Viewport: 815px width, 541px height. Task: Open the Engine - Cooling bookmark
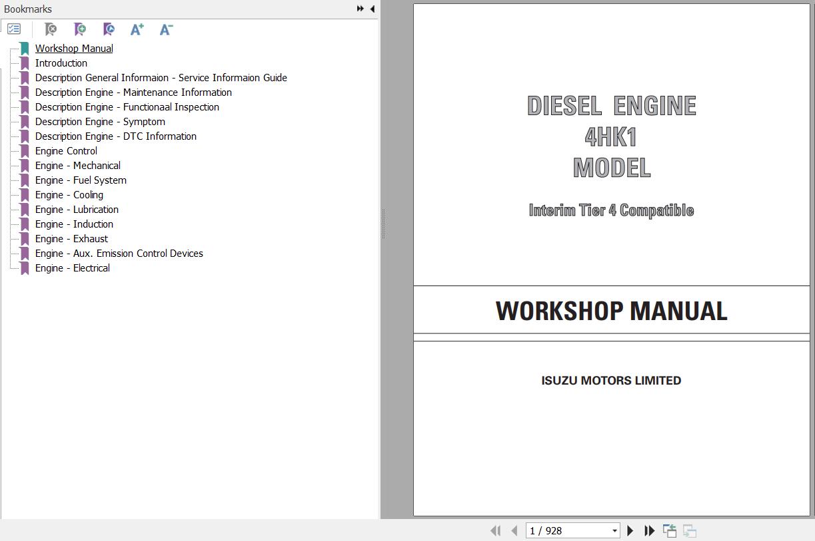(69, 195)
